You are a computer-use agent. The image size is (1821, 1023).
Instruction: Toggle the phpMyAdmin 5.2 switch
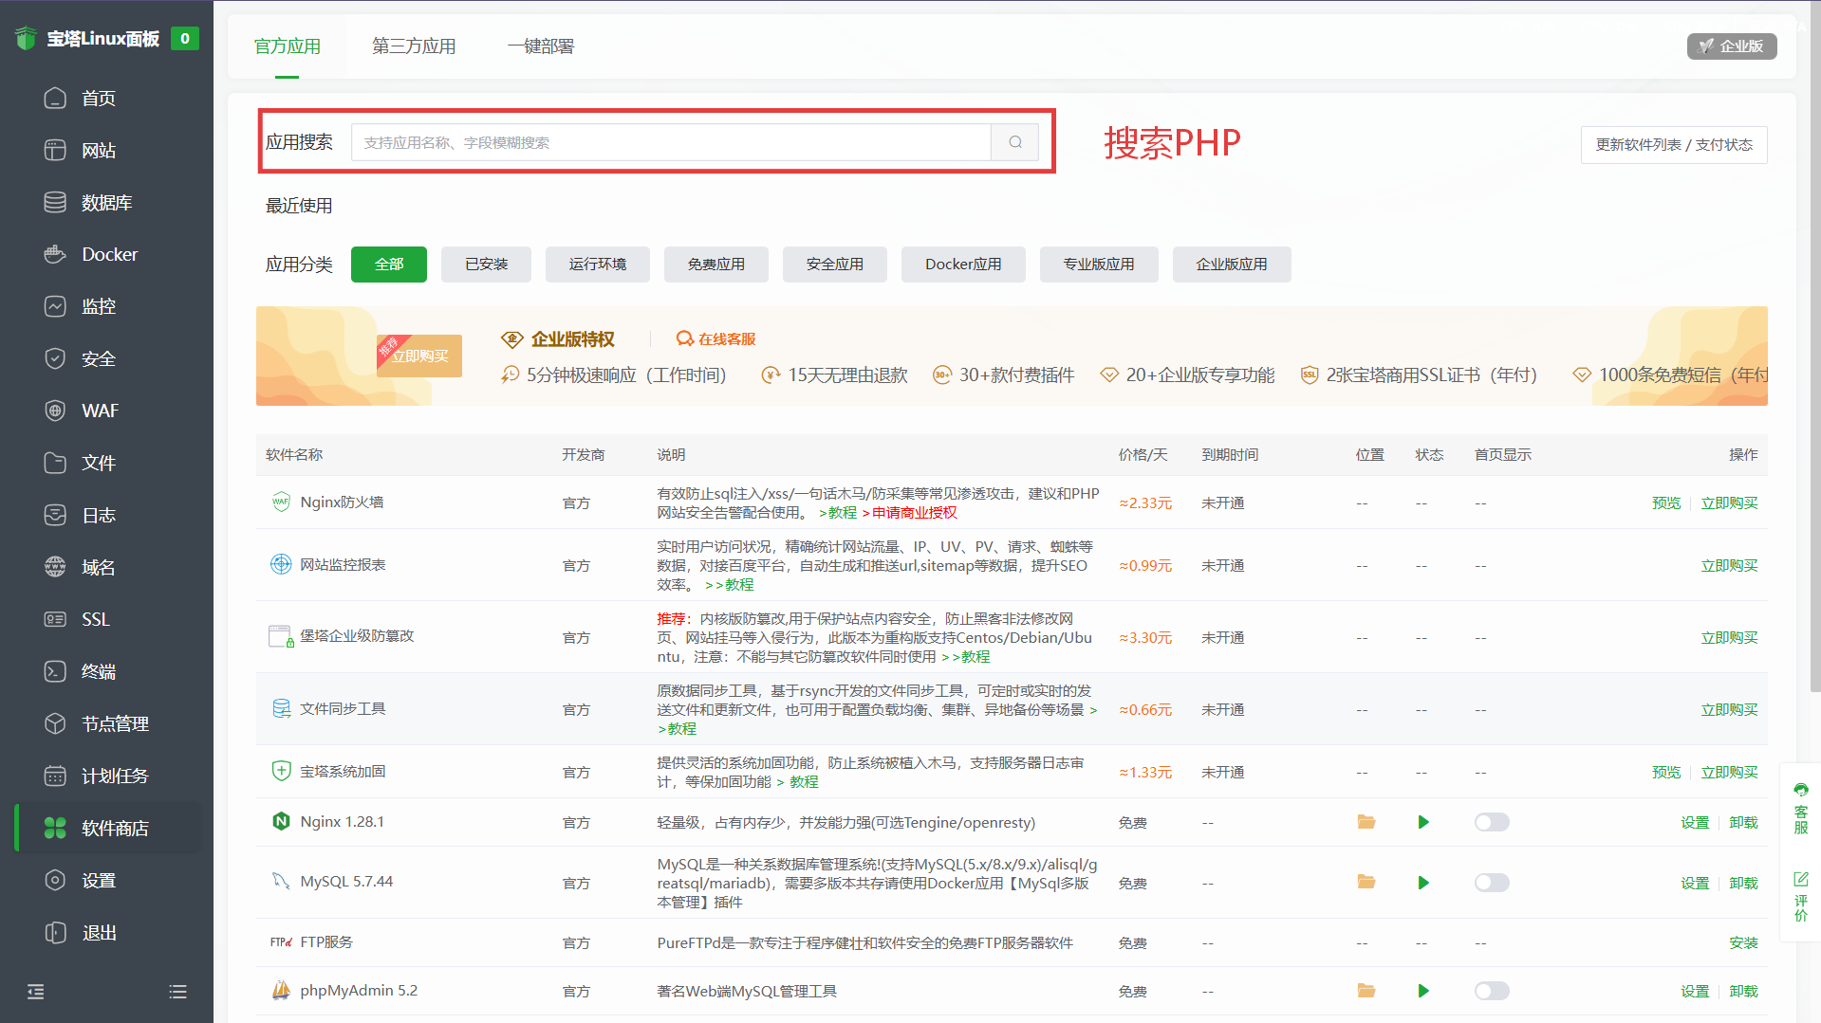1491,990
